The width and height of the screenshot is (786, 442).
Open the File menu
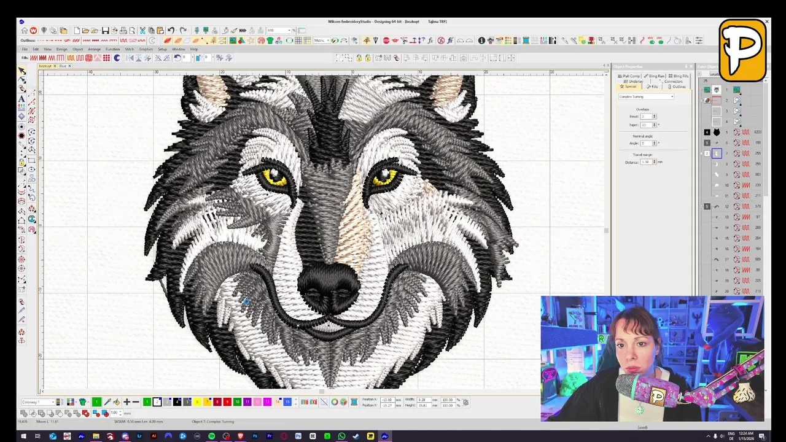click(x=25, y=49)
